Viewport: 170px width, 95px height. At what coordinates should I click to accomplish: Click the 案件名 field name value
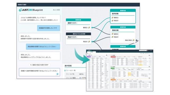82,74
